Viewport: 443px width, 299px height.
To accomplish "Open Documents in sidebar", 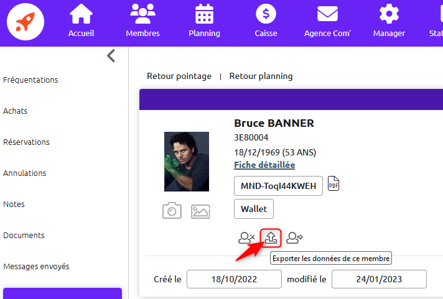I will point(24,235).
